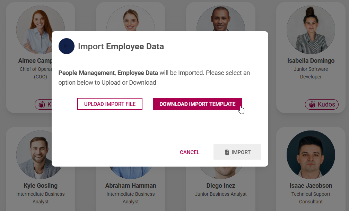Image resolution: width=349 pixels, height=211 pixels.
Task: Give Kudos to Isabella Domingo
Action: [x=322, y=104]
